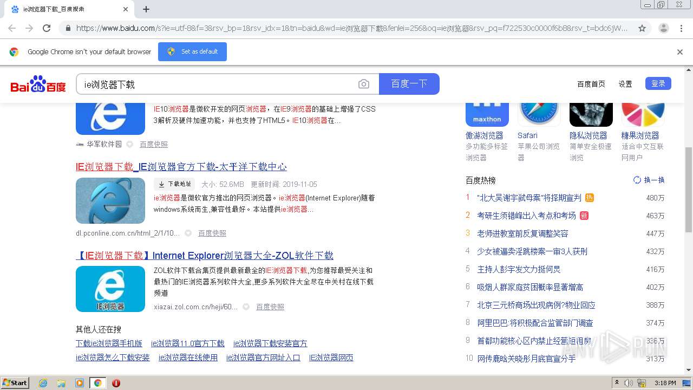Click related search IE浏览器网页
The image size is (693, 390).
coord(331,357)
